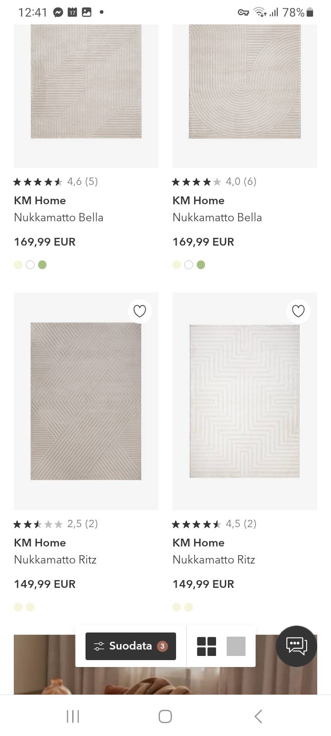Select first swatch on right Ritz rug
The image size is (331, 736).
[x=177, y=607]
